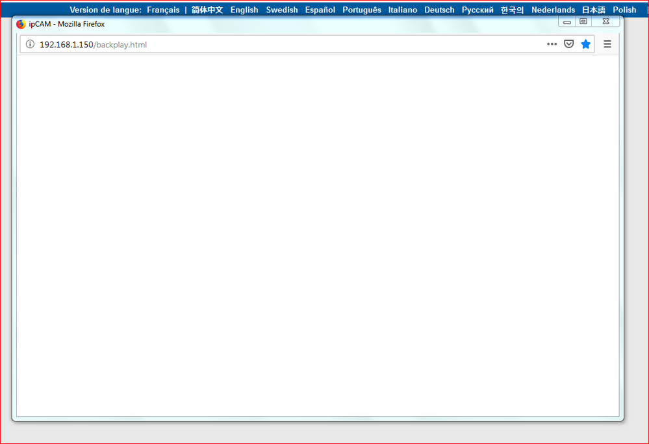The width and height of the screenshot is (649, 444).
Task: Switch language to 简体中文
Action: click(207, 10)
